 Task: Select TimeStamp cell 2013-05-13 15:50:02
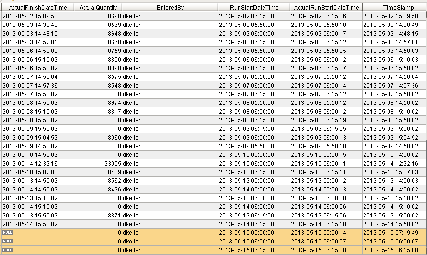pos(394,215)
